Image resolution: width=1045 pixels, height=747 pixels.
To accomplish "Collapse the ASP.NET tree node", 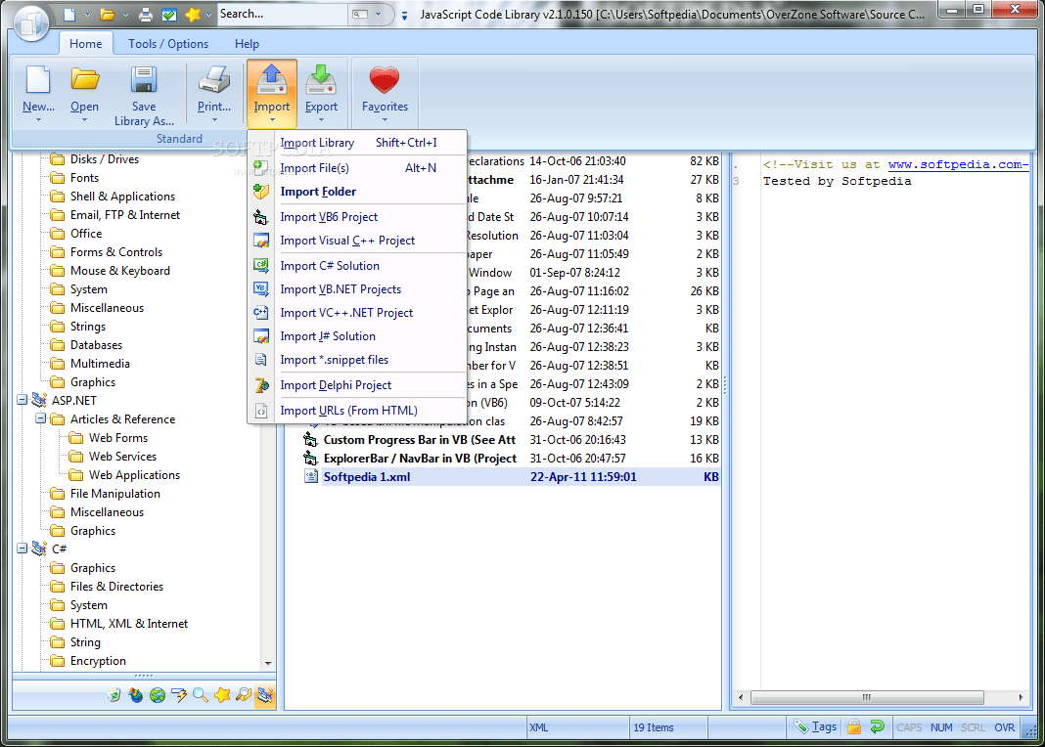I will coord(22,400).
